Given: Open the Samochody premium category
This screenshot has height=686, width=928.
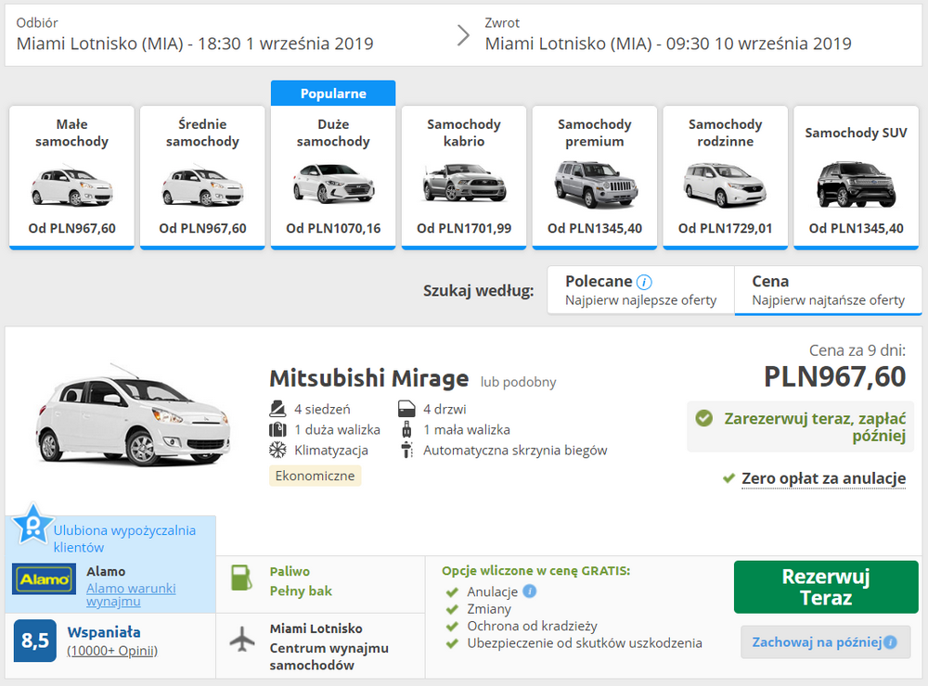Looking at the screenshot, I should coord(595,177).
